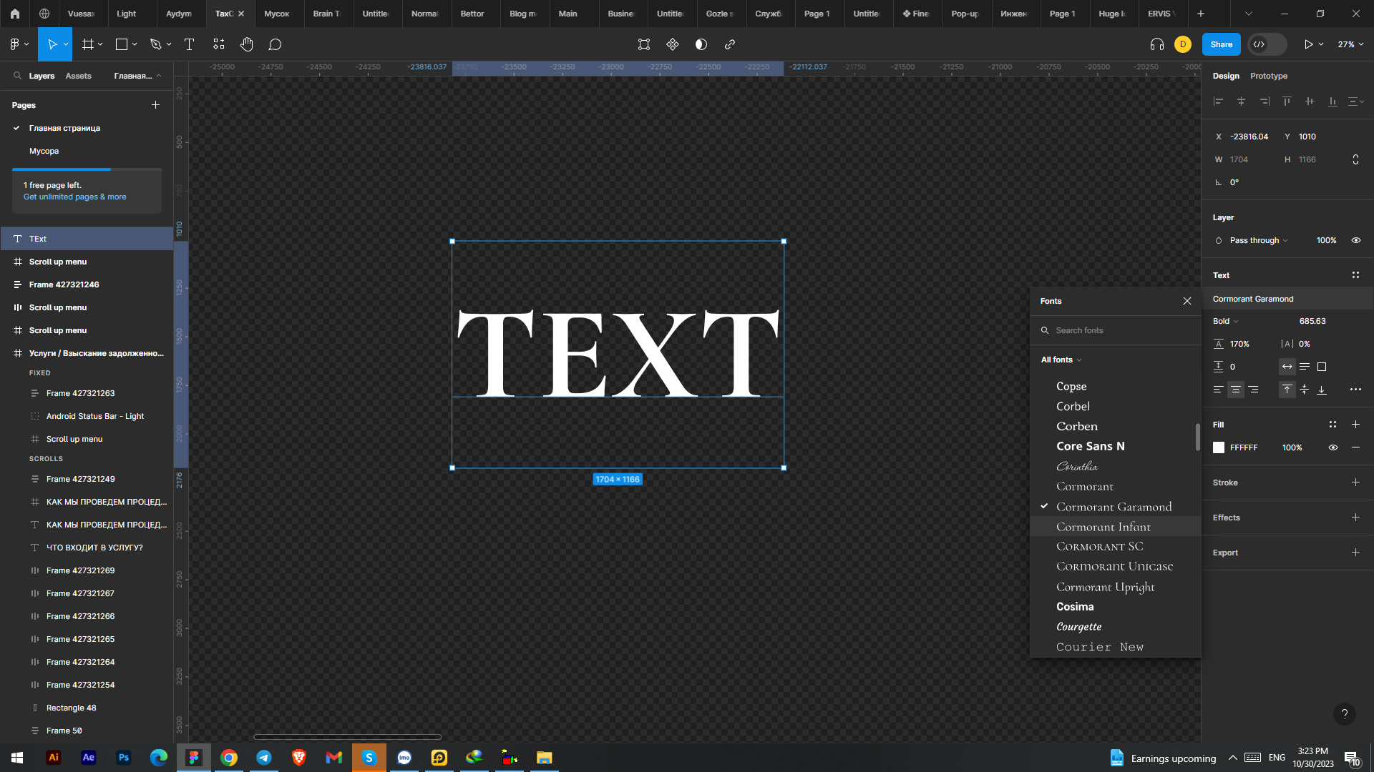The width and height of the screenshot is (1374, 772).
Task: Open Text styles four-dot icon
Action: [1355, 275]
